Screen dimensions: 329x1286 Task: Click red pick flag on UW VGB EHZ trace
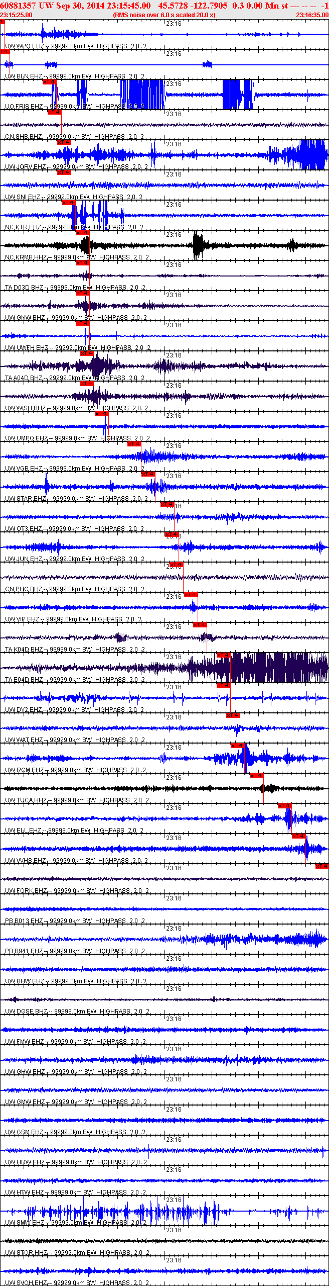[134, 444]
